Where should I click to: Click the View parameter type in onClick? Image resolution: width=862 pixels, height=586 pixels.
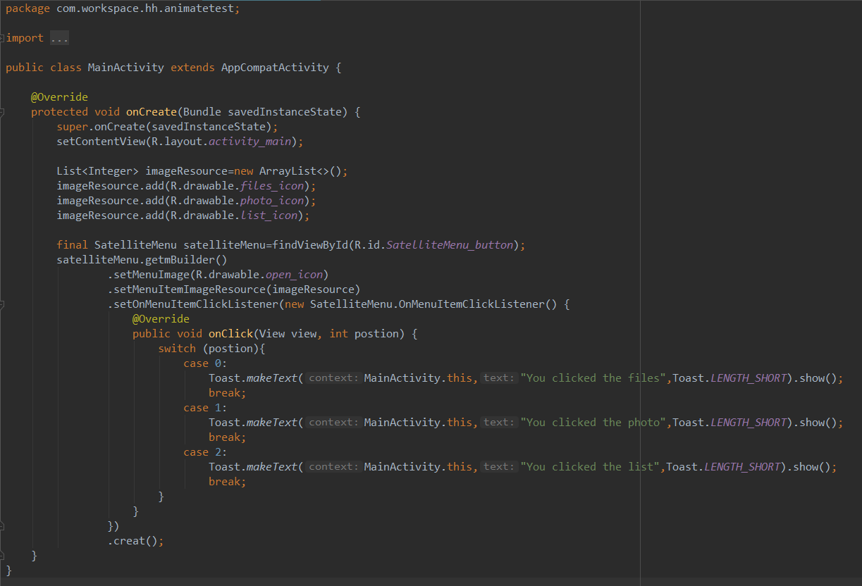click(x=272, y=334)
